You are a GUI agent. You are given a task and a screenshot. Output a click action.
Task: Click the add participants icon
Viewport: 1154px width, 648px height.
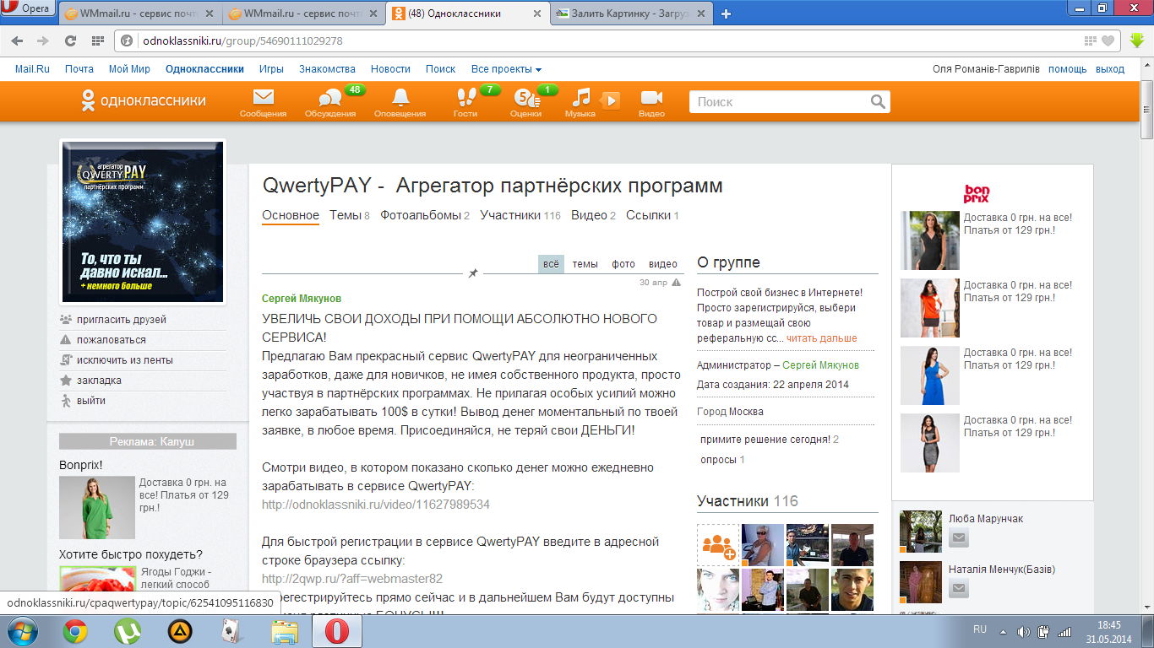(718, 545)
